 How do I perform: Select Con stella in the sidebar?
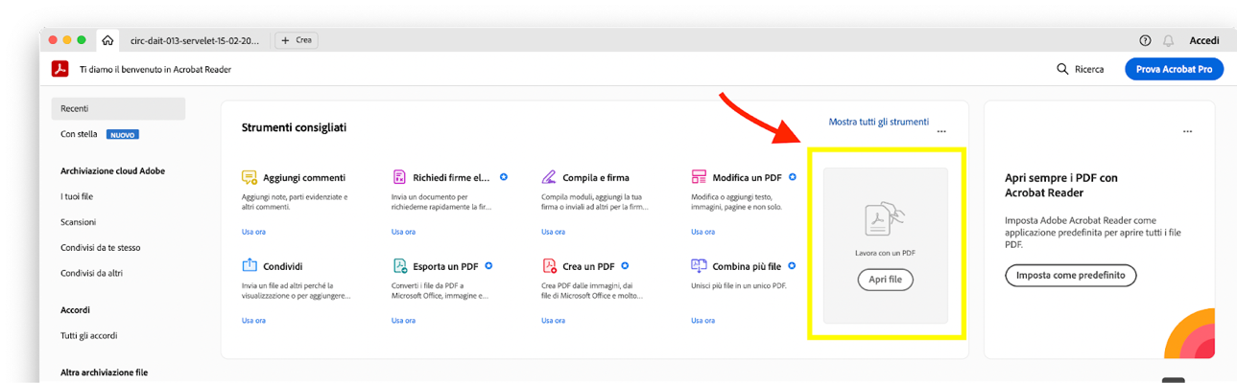click(x=79, y=134)
